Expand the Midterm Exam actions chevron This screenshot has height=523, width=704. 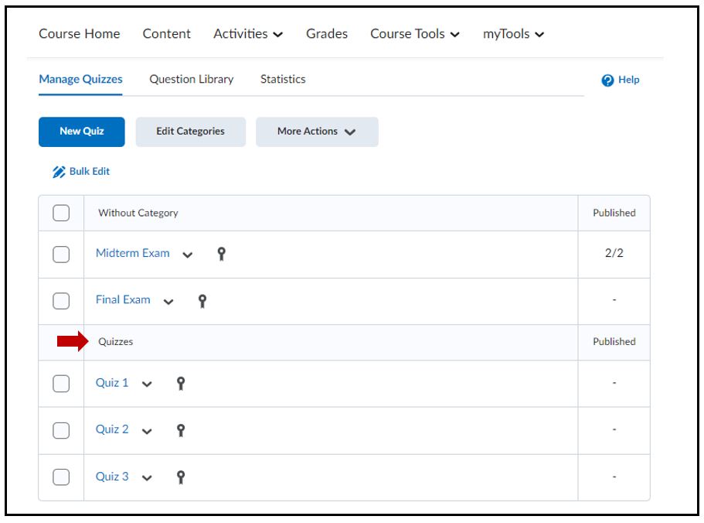(188, 255)
